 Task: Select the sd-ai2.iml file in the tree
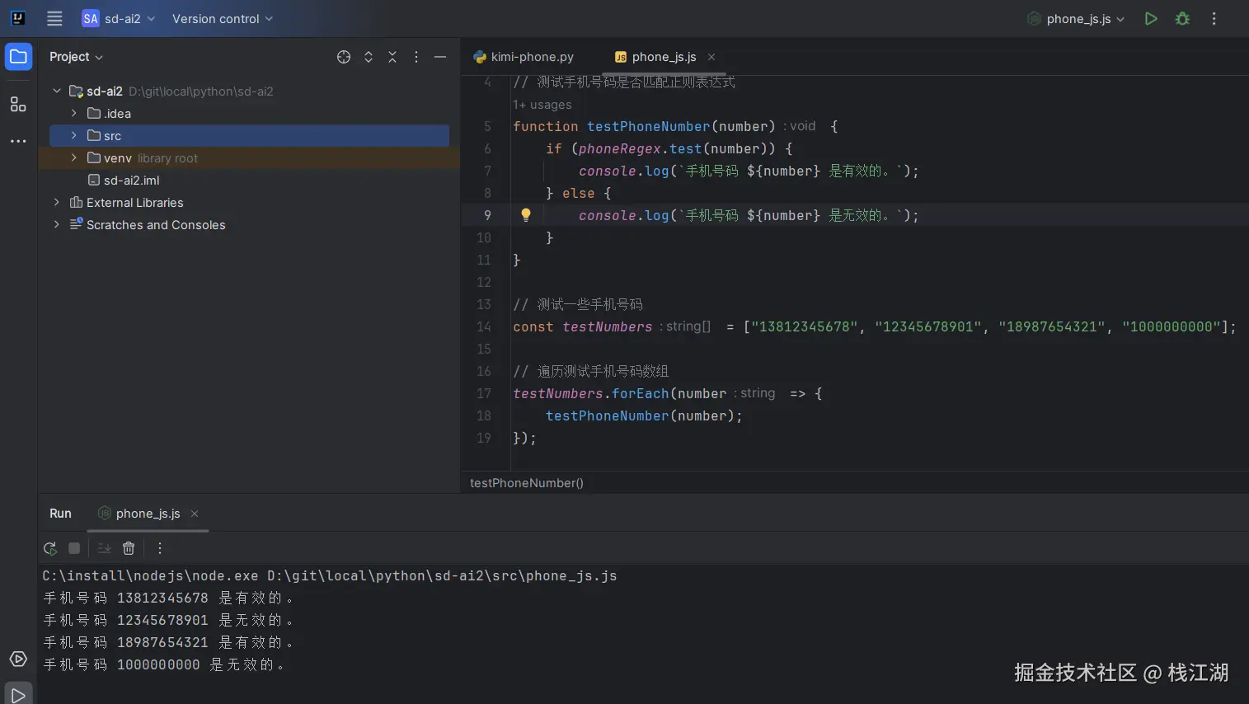[x=131, y=181]
